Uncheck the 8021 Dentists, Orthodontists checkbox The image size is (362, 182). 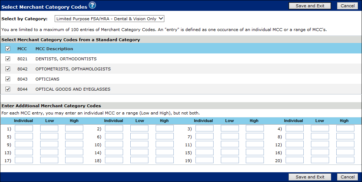[8, 59]
